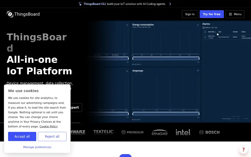Click the We use cookies heading
Screen dimensions: 251x157
tap(23, 91)
